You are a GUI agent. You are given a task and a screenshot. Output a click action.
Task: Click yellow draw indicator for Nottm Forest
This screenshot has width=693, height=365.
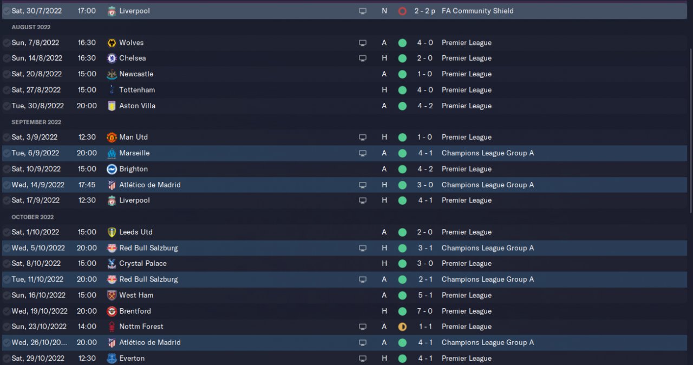coord(402,327)
